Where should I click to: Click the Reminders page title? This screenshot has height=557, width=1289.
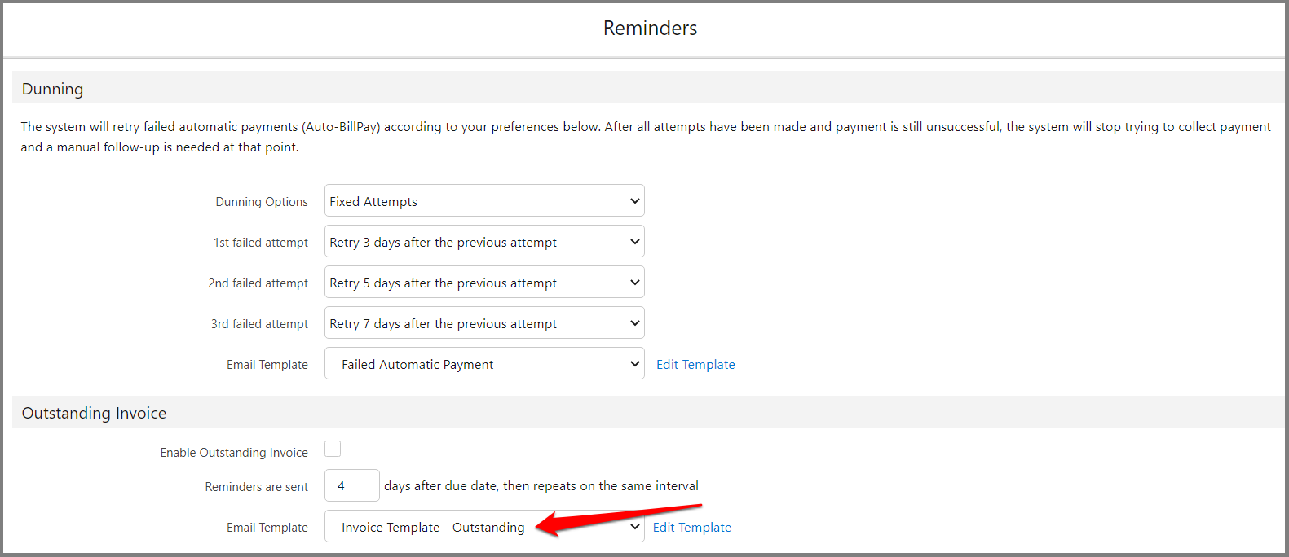[x=650, y=29]
